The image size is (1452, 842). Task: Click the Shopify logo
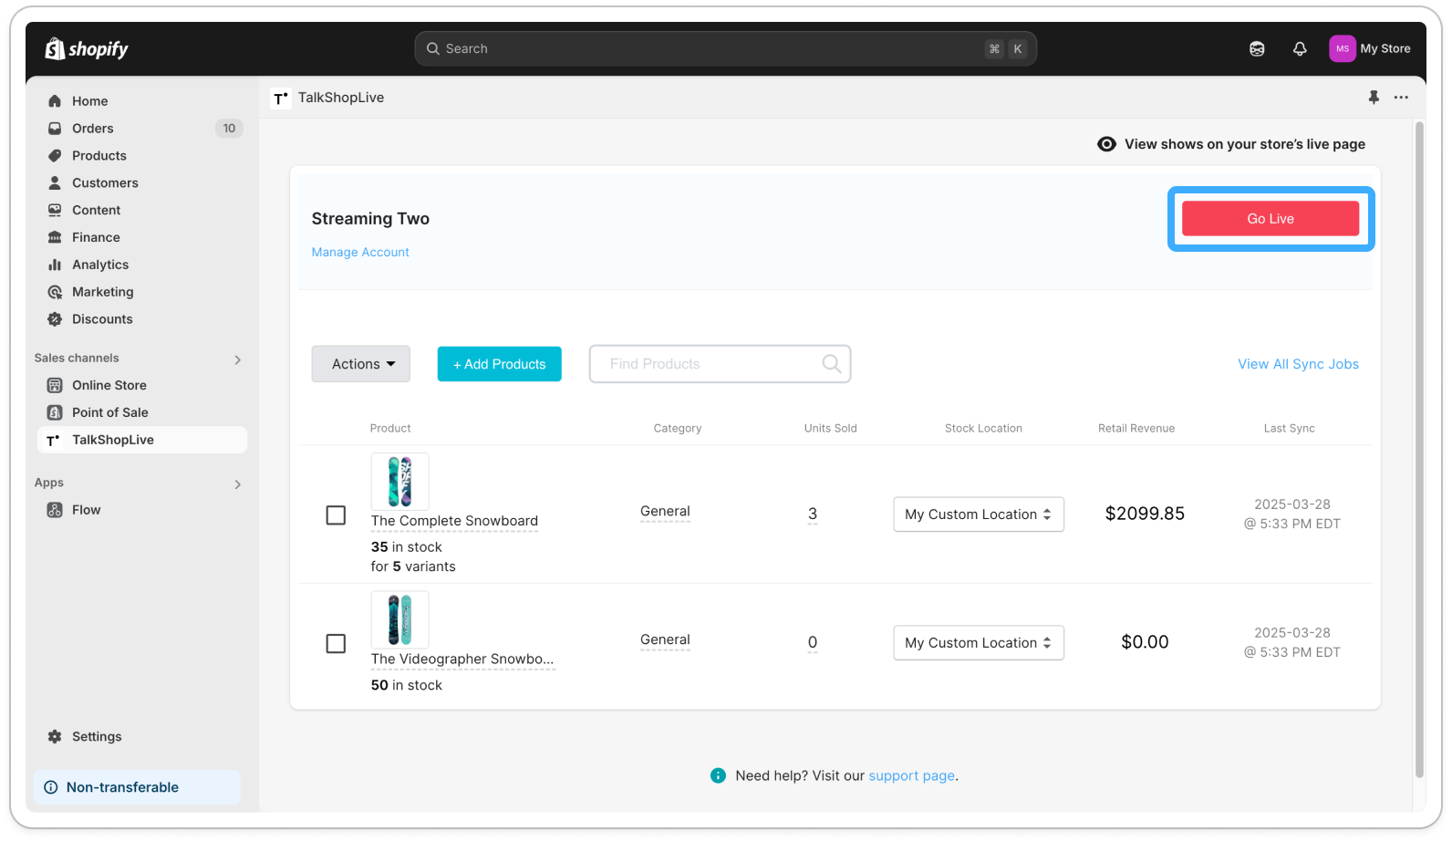[87, 48]
